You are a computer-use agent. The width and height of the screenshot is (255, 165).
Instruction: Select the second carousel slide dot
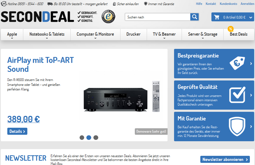pyautogui.click(x=89, y=137)
